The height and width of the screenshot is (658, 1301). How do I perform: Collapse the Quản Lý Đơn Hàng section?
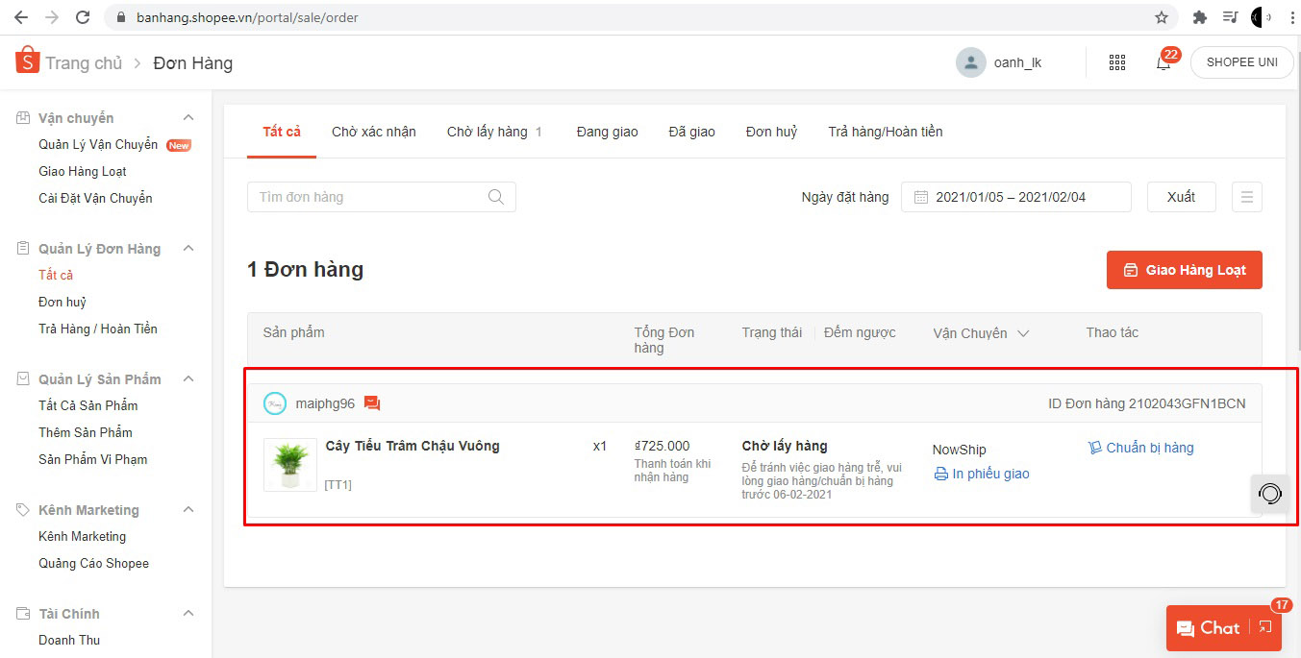click(188, 249)
